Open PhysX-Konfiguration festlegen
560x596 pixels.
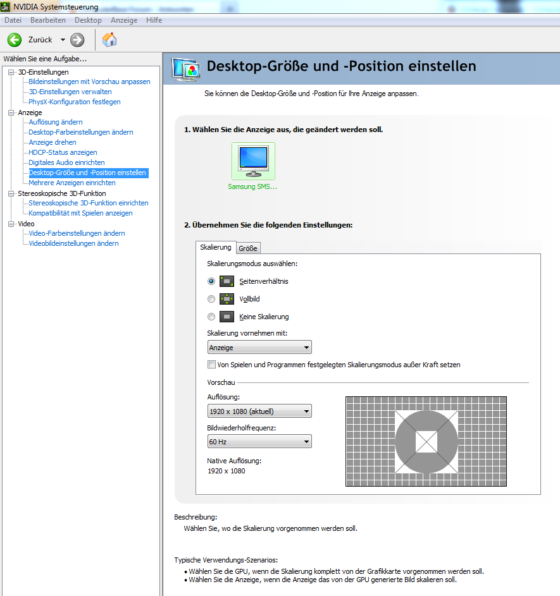coord(75,102)
